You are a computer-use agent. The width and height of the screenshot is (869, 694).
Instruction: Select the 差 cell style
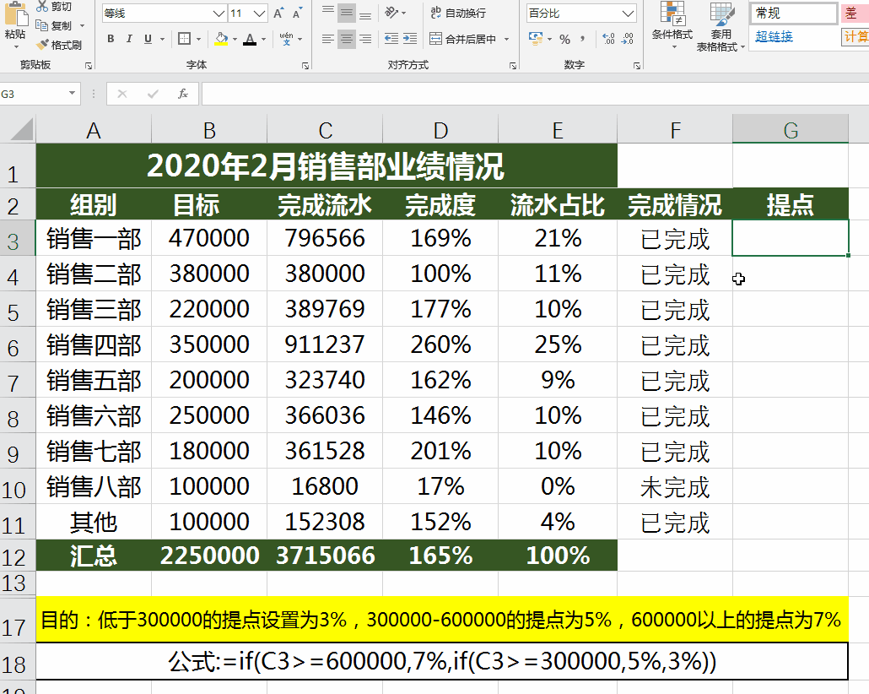855,14
